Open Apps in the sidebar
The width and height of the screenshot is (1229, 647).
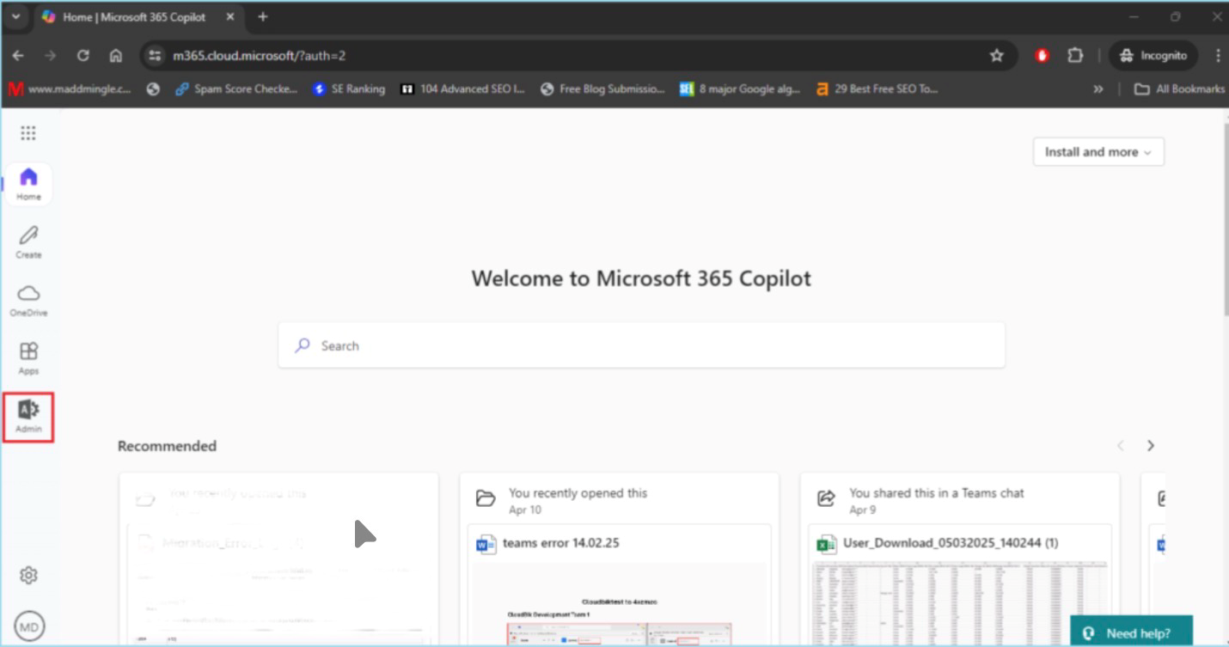28,358
